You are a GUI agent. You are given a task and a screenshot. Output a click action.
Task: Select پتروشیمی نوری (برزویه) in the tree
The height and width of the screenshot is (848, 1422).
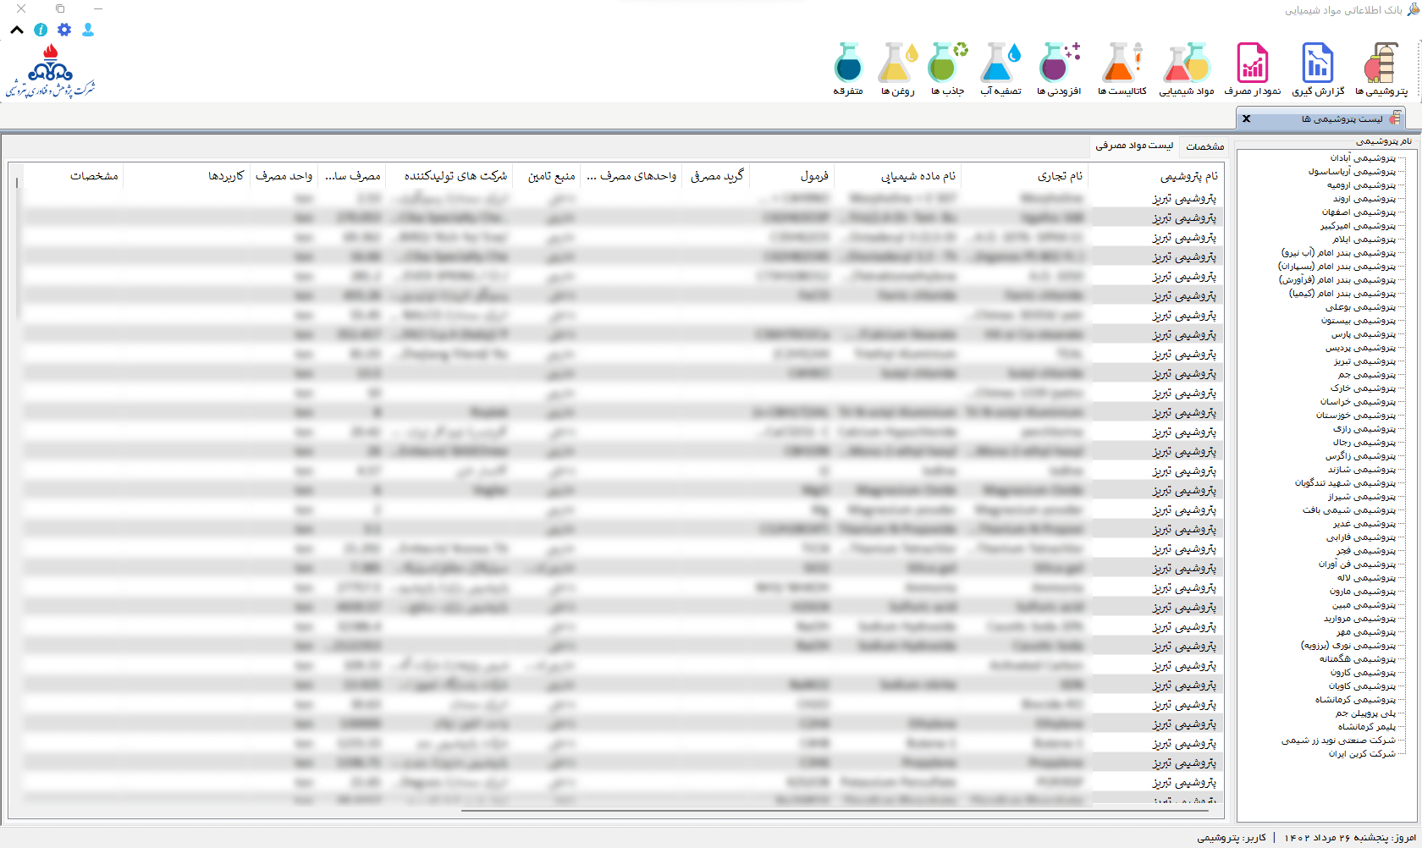[x=1348, y=646]
